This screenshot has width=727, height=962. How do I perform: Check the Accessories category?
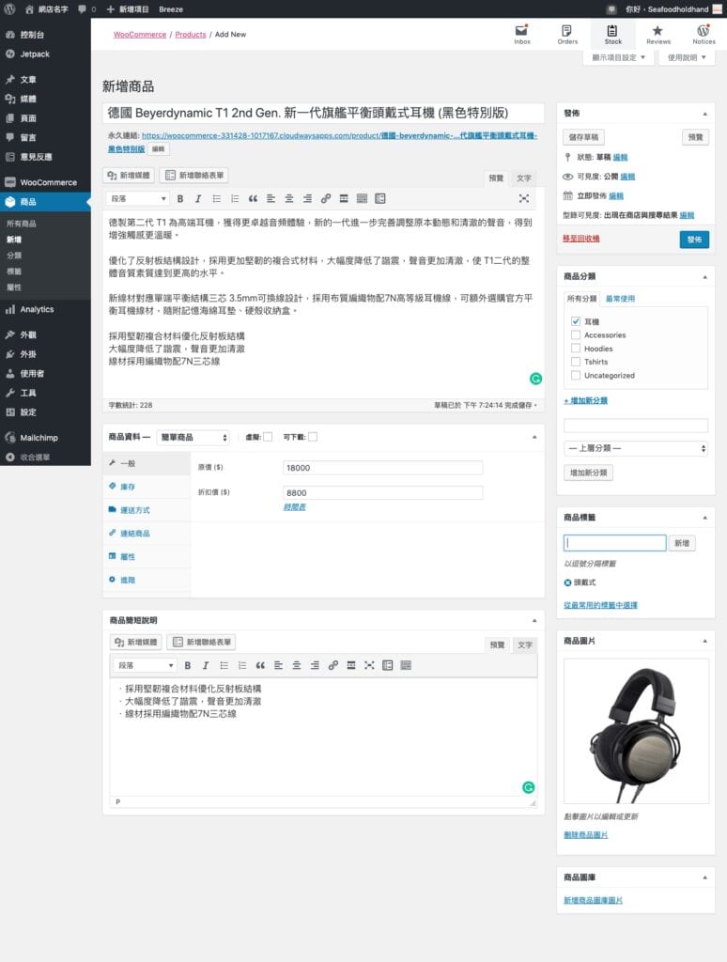click(x=576, y=335)
